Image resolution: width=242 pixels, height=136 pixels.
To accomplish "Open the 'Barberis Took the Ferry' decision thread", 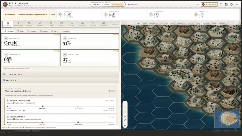I will 60,106.
